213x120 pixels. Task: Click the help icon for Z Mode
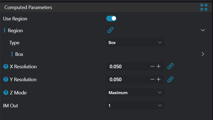[x=6, y=93]
